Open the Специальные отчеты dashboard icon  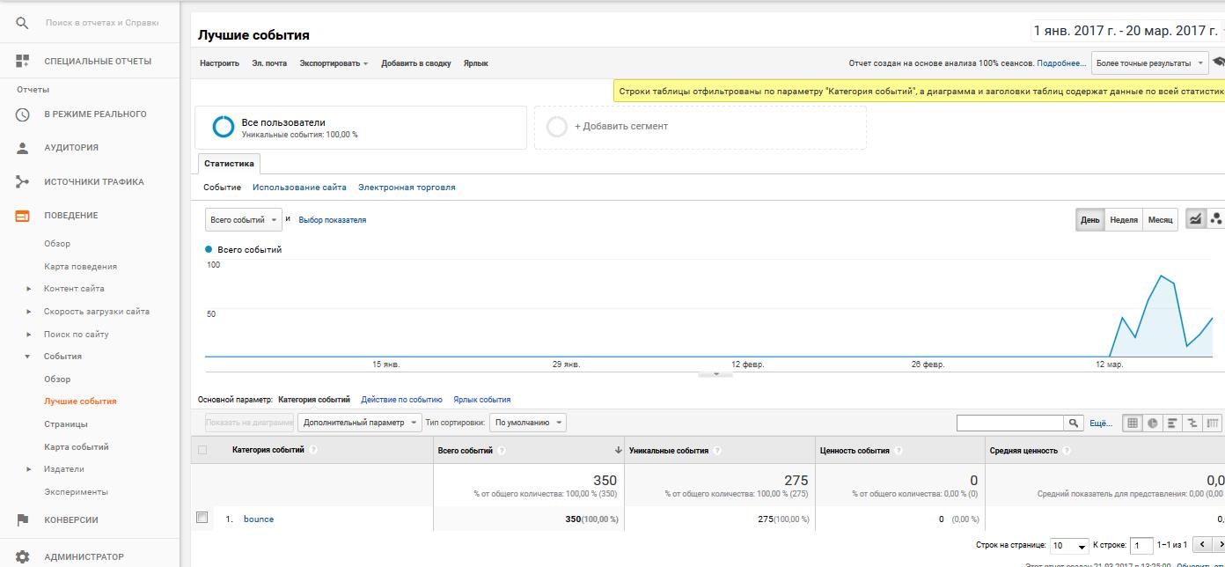pos(23,61)
